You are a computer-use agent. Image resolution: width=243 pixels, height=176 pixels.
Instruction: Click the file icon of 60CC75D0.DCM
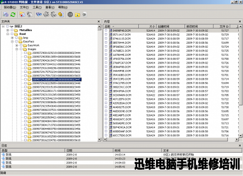[x=110, y=135]
